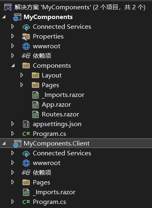Click the dependencies icon under MyComponents project
This screenshot has height=208, width=152.
click(x=26, y=56)
